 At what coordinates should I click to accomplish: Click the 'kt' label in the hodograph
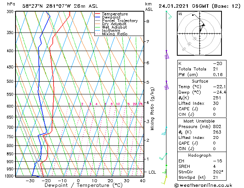pyautogui.click(x=180, y=14)
